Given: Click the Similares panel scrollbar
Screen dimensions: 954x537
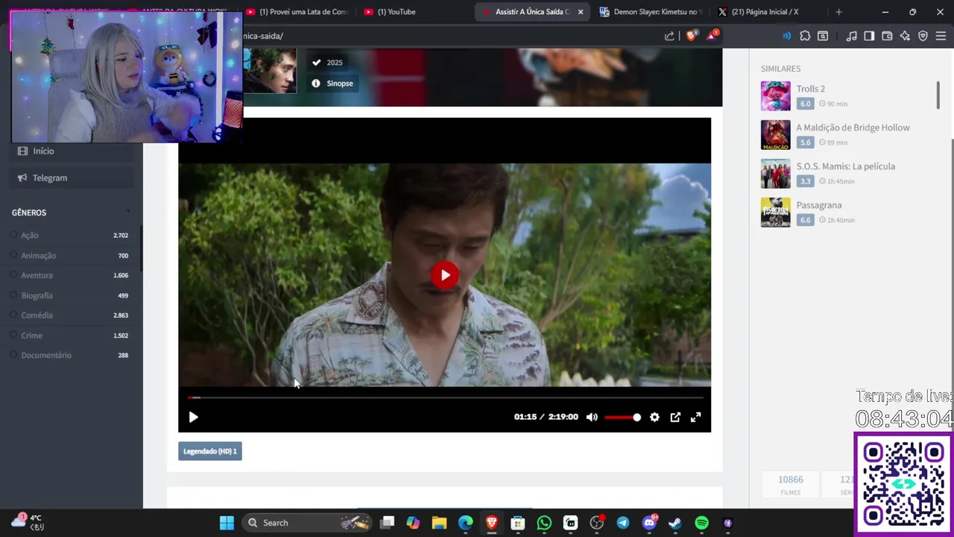Looking at the screenshot, I should pos(938,95).
